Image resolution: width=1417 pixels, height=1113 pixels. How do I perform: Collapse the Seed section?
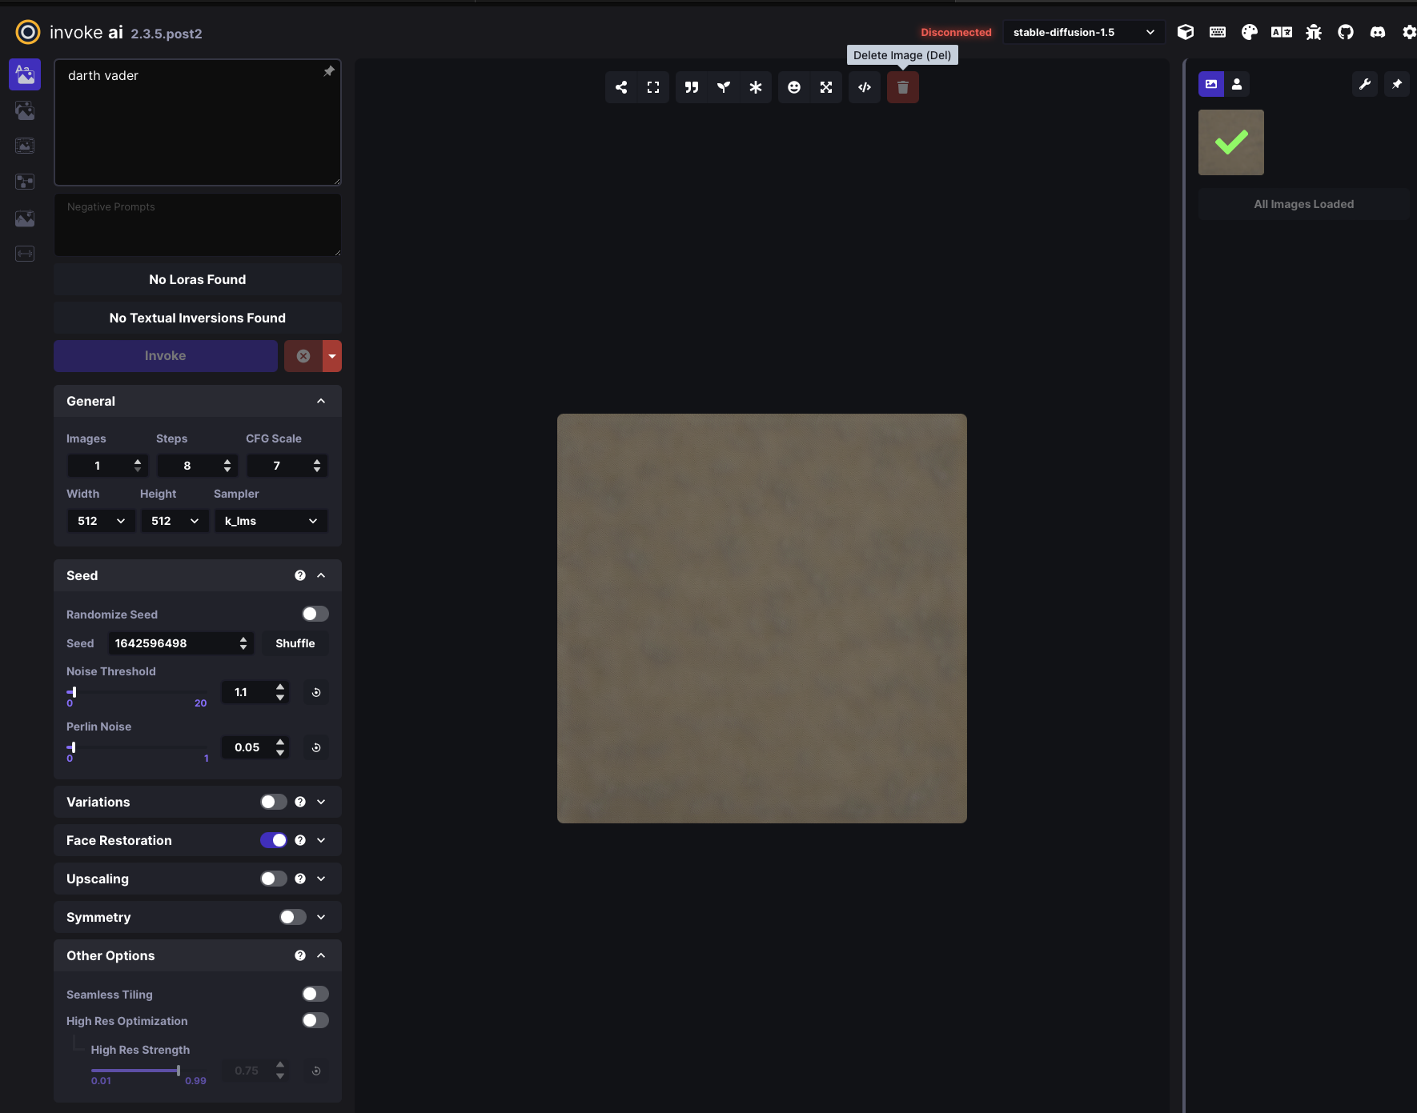coord(321,575)
